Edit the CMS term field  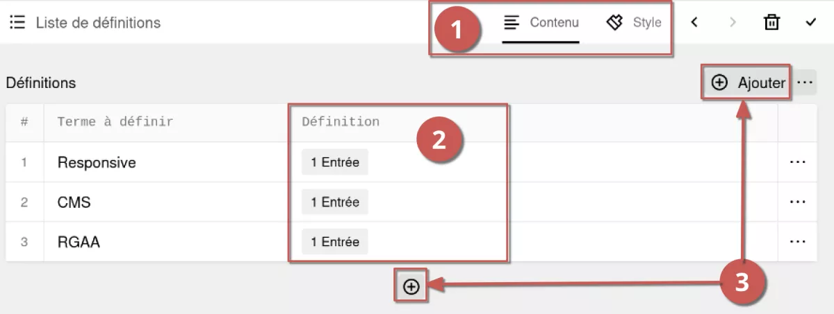[x=167, y=202]
